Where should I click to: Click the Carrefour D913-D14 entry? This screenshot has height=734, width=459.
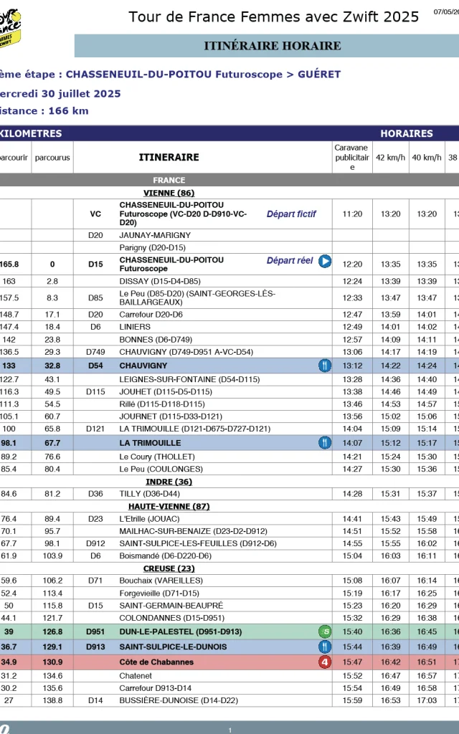coord(155,688)
